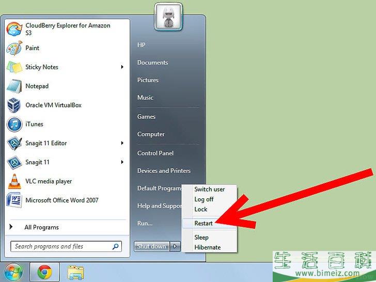Open the Run... dialog
This screenshot has height=282, width=376.
click(x=145, y=223)
